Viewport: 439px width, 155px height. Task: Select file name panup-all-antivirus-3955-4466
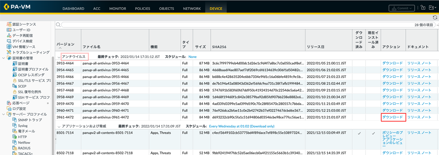tap(106, 77)
